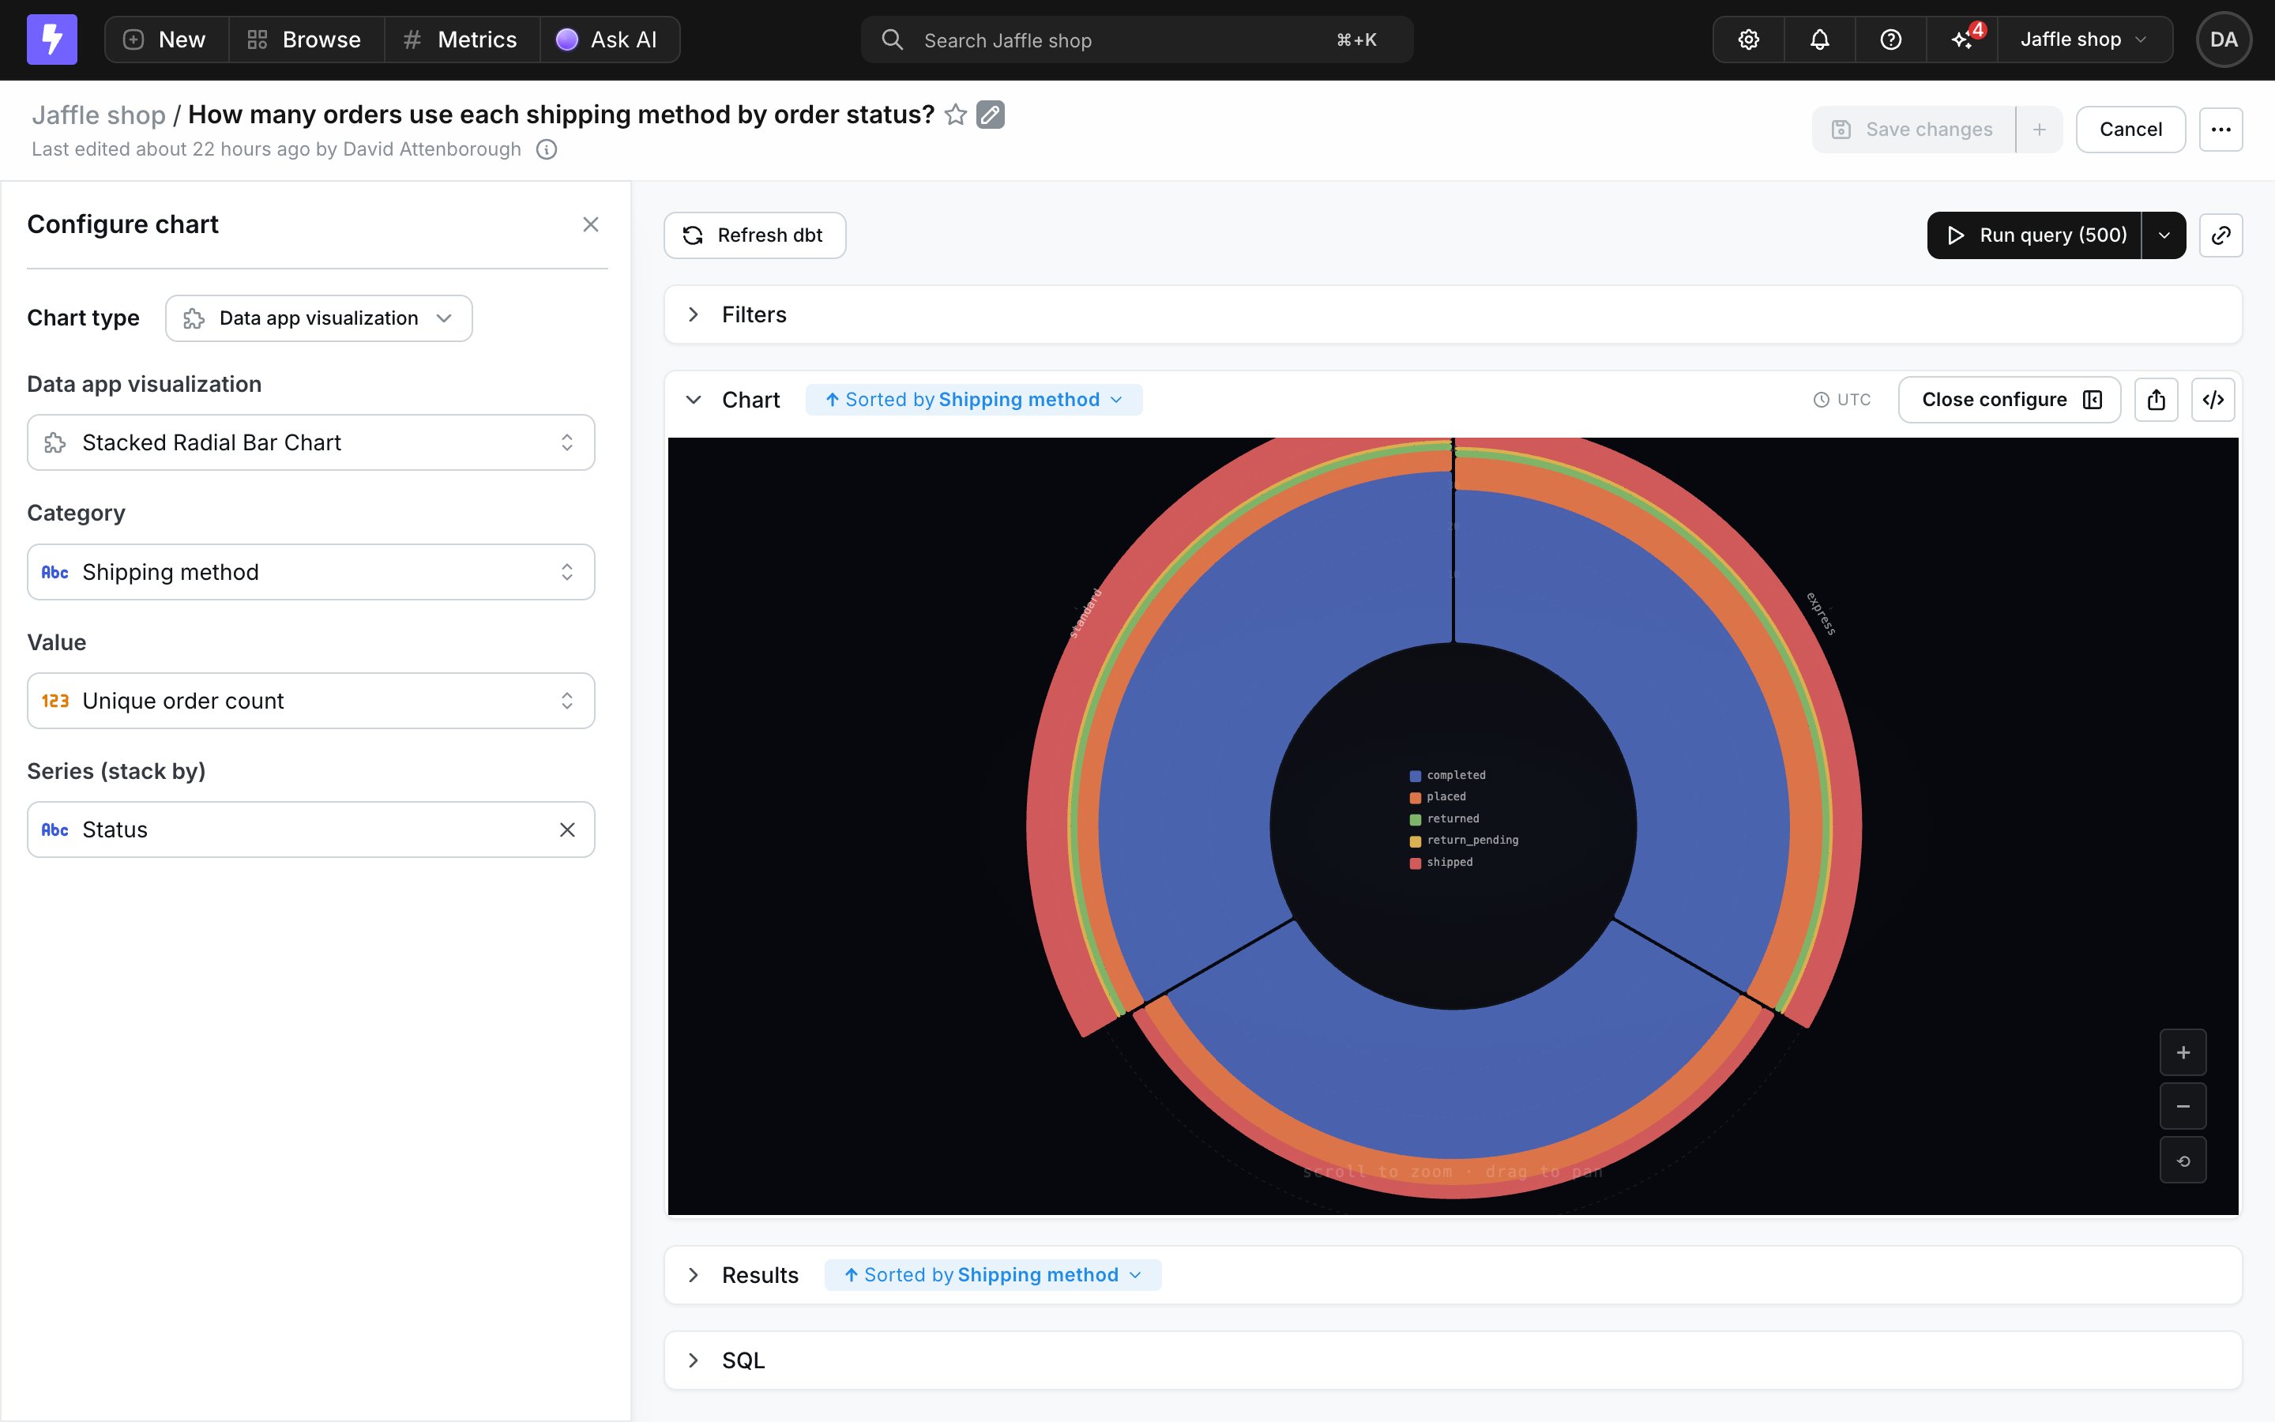This screenshot has width=2275, height=1422.
Task: Close the configure chart panel toggle
Action: pyautogui.click(x=2009, y=400)
